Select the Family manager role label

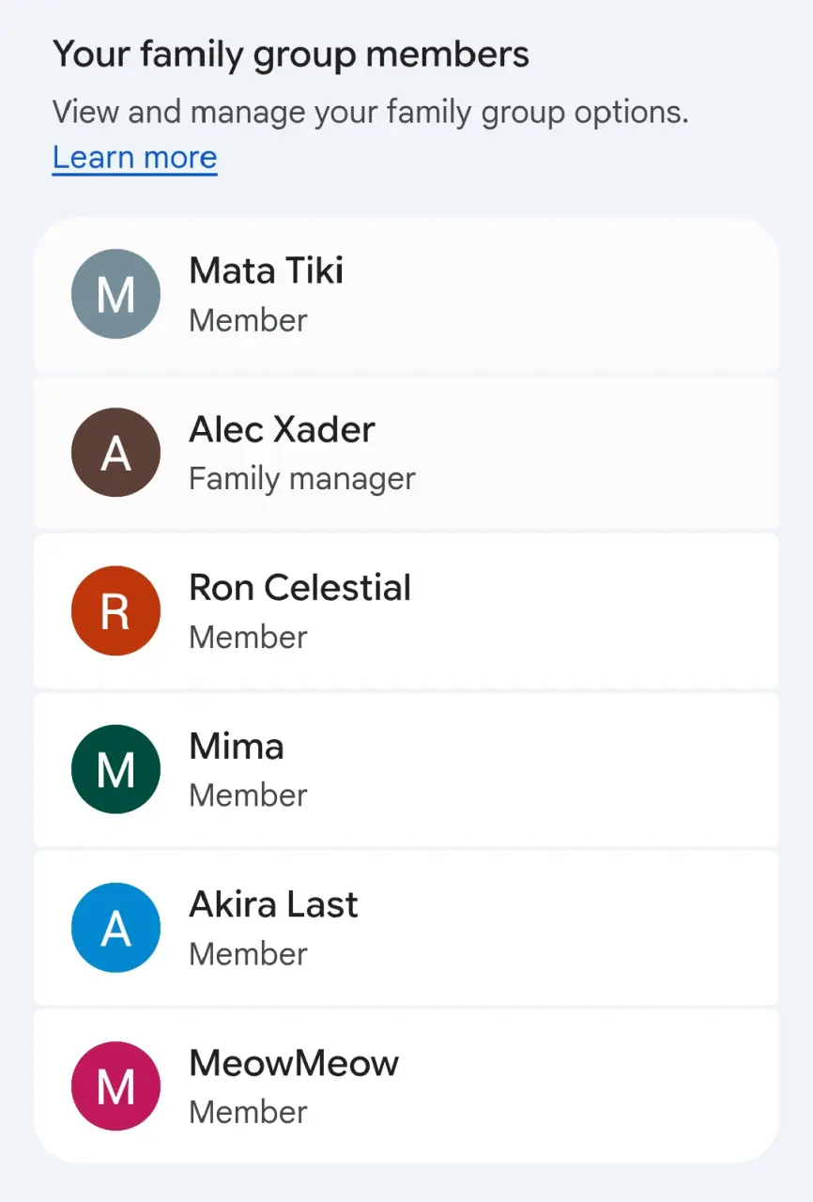click(302, 479)
